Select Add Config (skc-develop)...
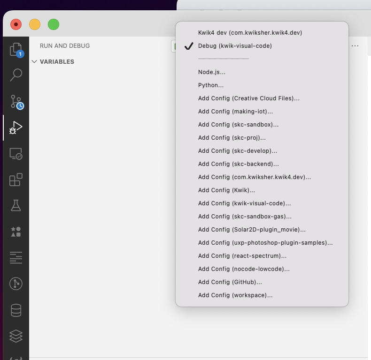Image resolution: width=371 pixels, height=360 pixels. click(262, 151)
